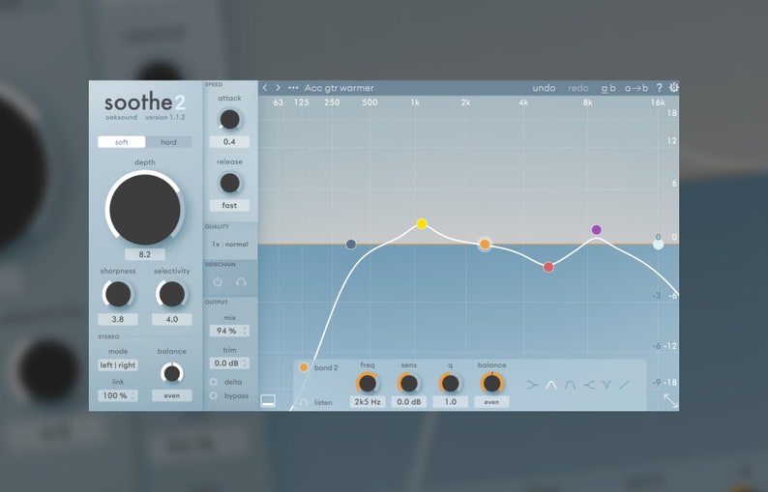Click the sharpness knob
The image size is (768, 492).
click(118, 294)
